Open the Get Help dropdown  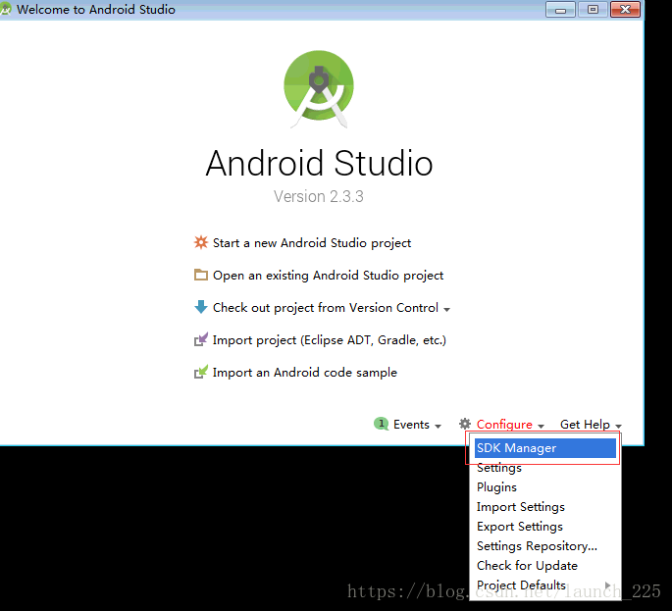tap(591, 425)
